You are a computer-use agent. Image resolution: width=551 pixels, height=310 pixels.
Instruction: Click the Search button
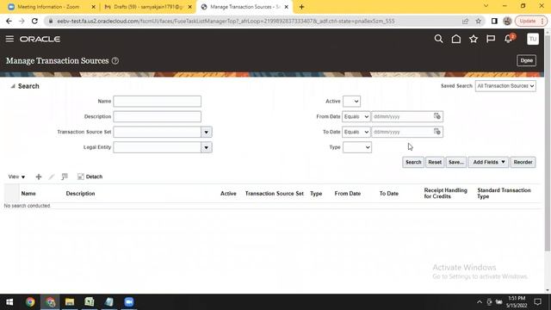pos(413,162)
